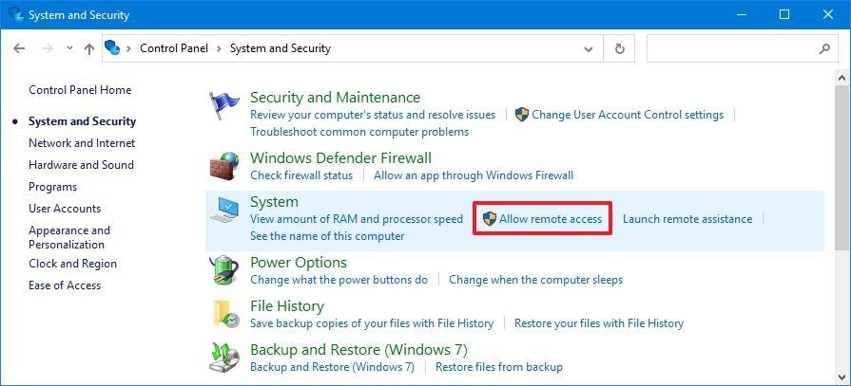Open the recent locations dropdown arrow
The width and height of the screenshot is (851, 386).
pos(69,48)
